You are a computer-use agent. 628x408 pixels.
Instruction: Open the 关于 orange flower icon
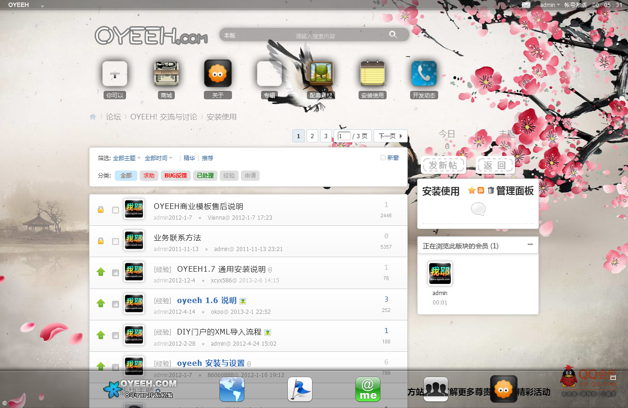click(x=218, y=74)
